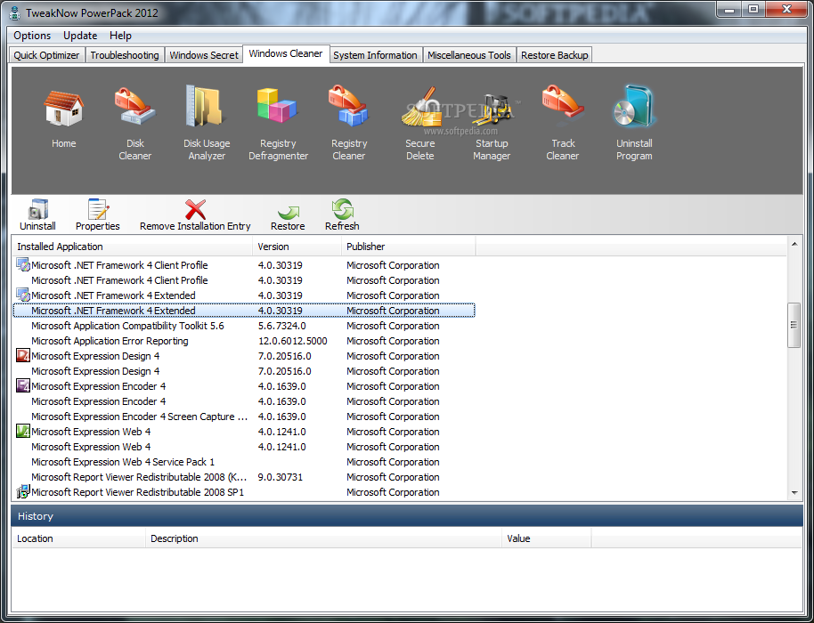Select .NET Framework 4 Client Profile row without icon
814x623 pixels.
[243, 280]
